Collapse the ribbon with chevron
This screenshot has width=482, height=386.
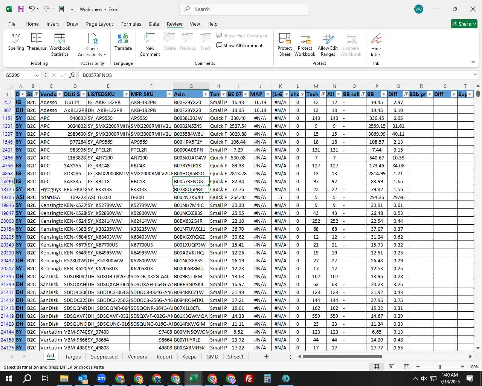pyautogui.click(x=473, y=62)
